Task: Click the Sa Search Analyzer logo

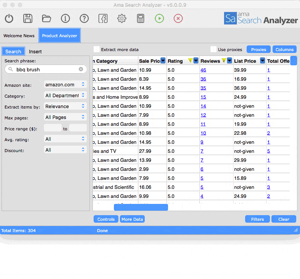Action: click(x=261, y=18)
